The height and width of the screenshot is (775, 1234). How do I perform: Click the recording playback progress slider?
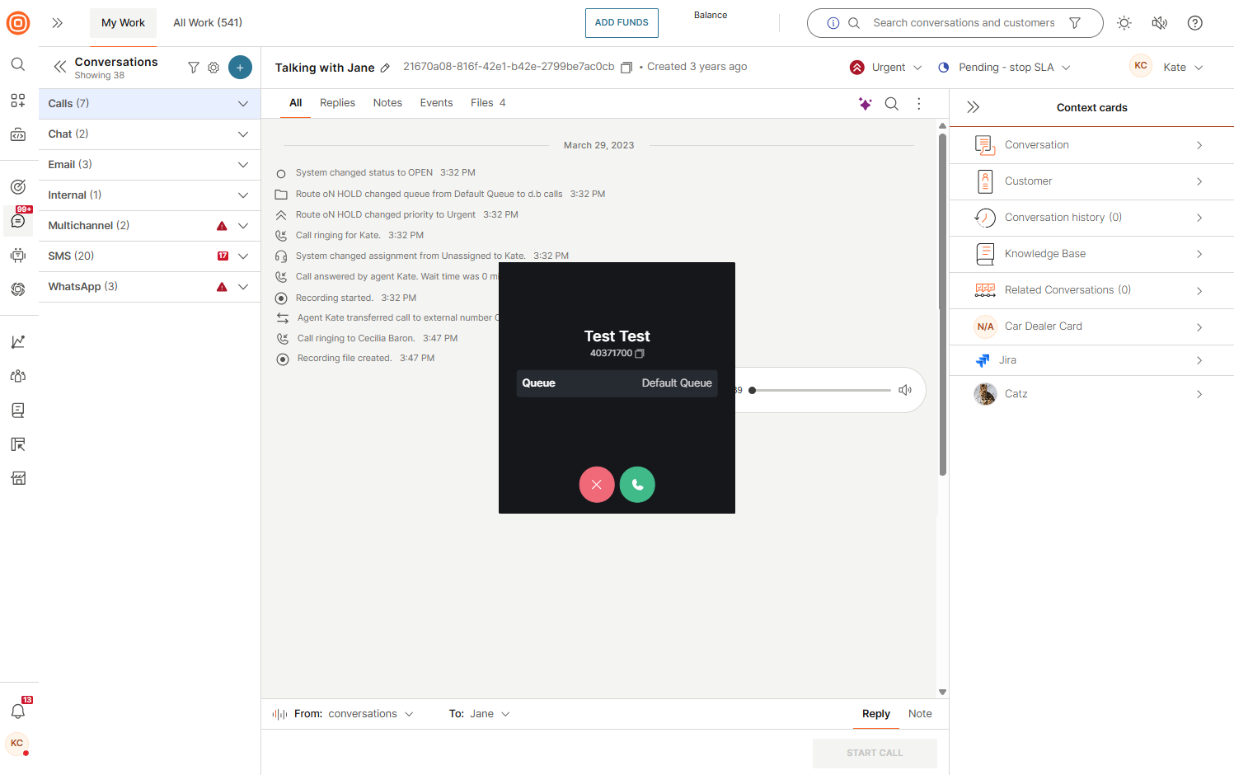click(x=821, y=390)
